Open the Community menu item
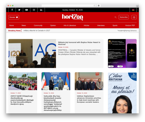Viewport: 145px width, 122px height. [x=38, y=25]
